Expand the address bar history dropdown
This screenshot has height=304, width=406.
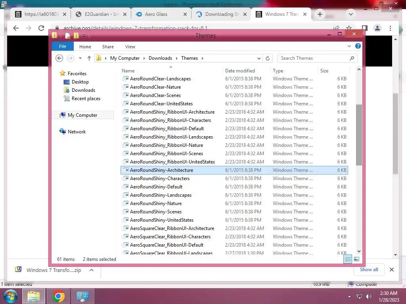[259, 59]
